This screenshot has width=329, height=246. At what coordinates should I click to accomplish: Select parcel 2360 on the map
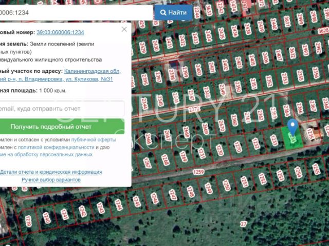pos(234,120)
